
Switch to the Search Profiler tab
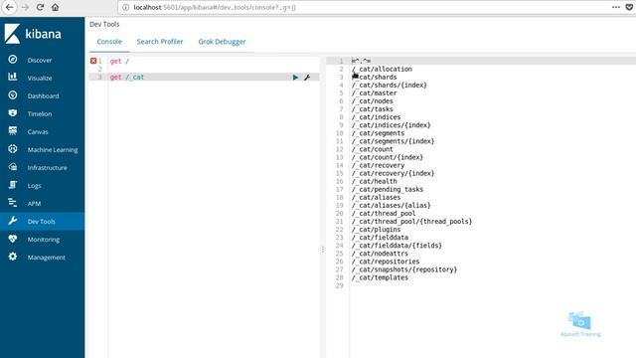(160, 42)
